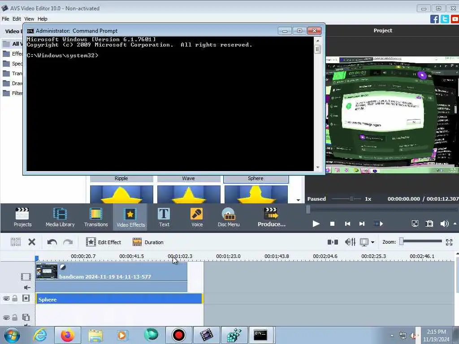459x344 pixels.
Task: Show hidden system tray icons
Action: (x=392, y=335)
